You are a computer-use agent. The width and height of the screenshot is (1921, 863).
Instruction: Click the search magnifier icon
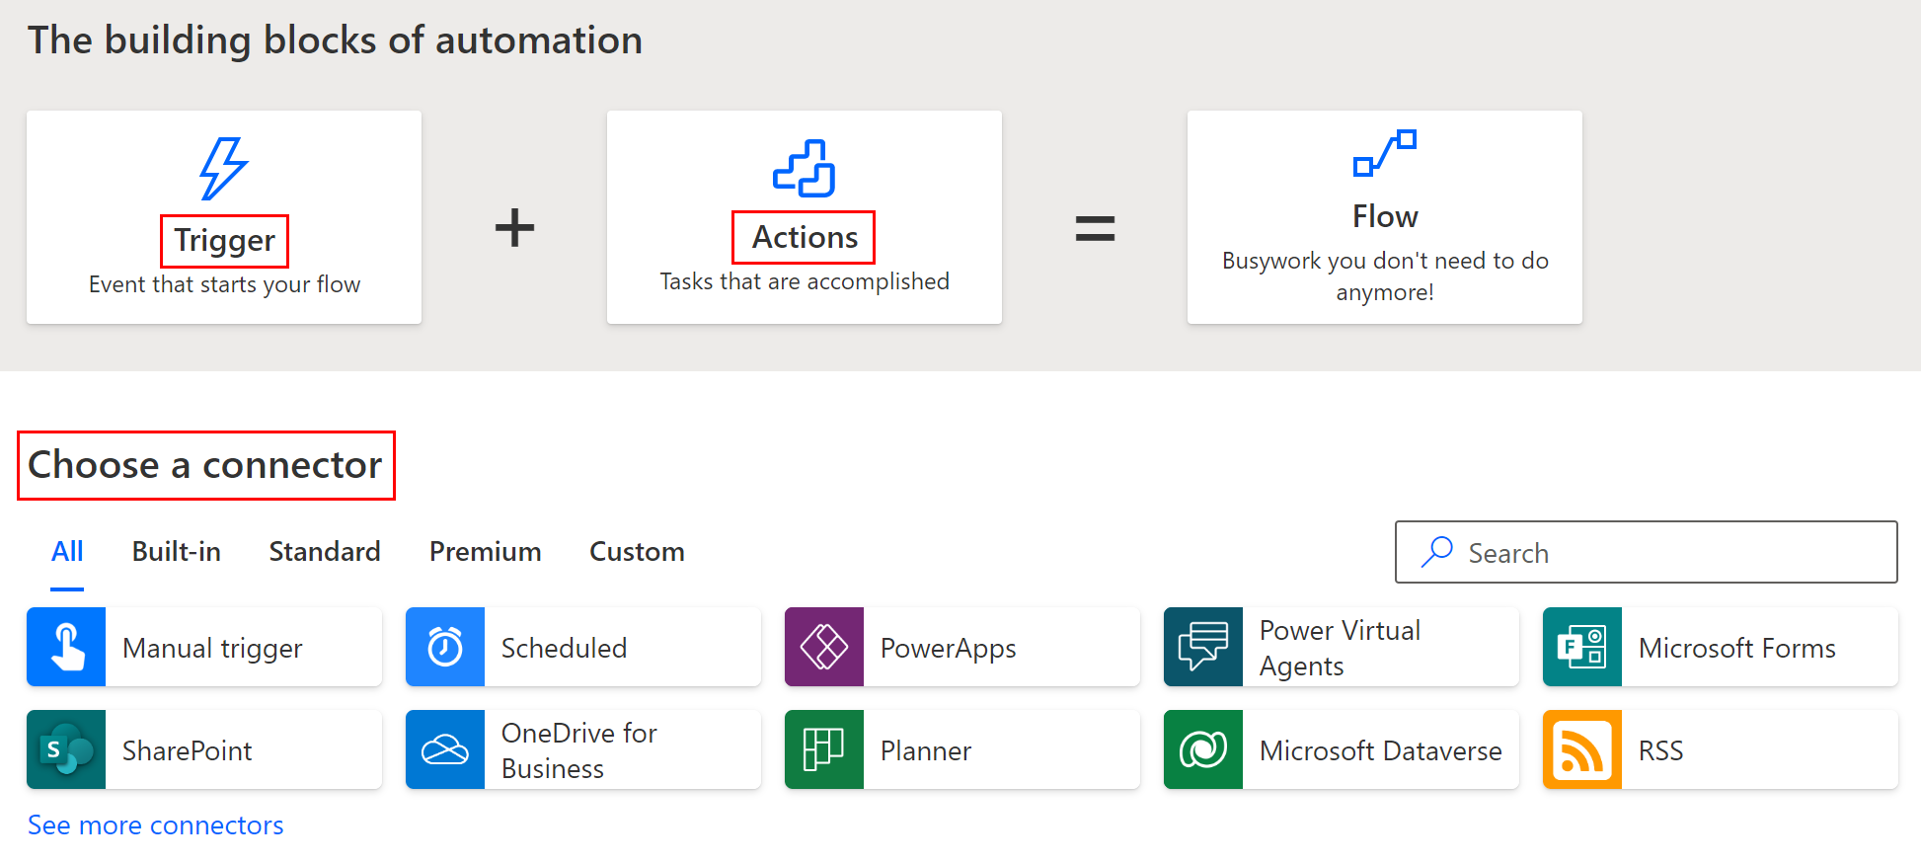point(1437,552)
